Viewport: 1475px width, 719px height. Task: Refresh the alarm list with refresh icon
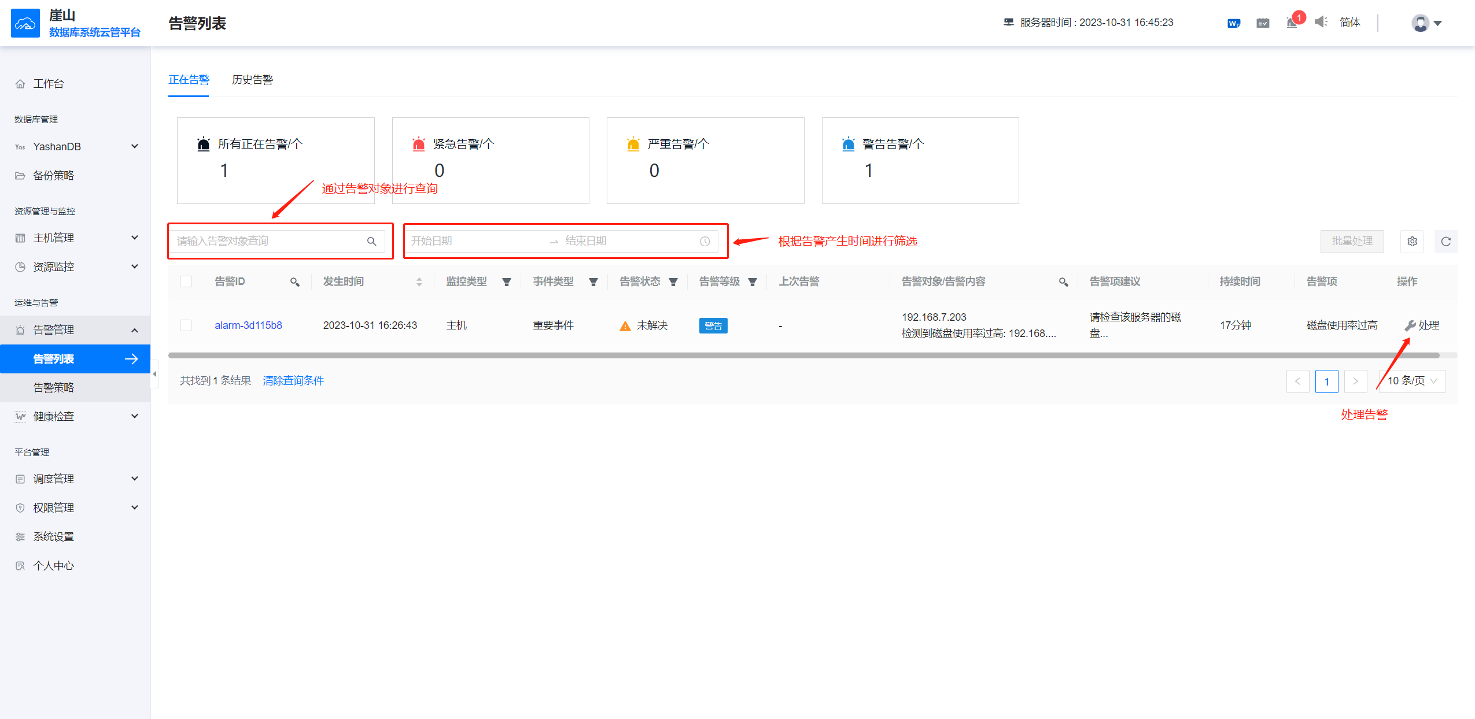point(1446,241)
